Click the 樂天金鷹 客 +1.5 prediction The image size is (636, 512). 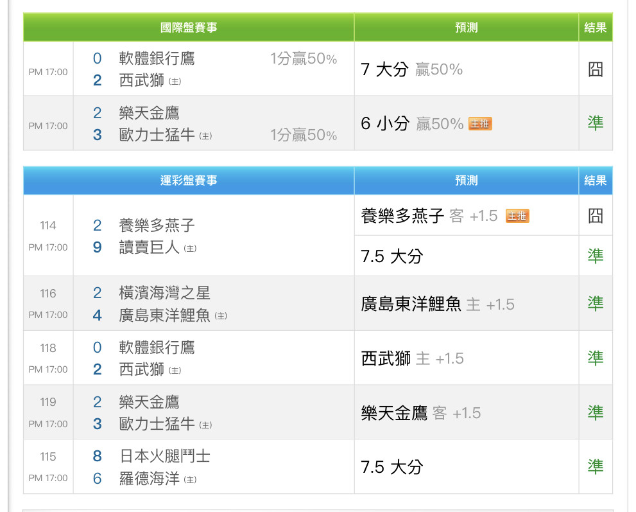tap(420, 413)
